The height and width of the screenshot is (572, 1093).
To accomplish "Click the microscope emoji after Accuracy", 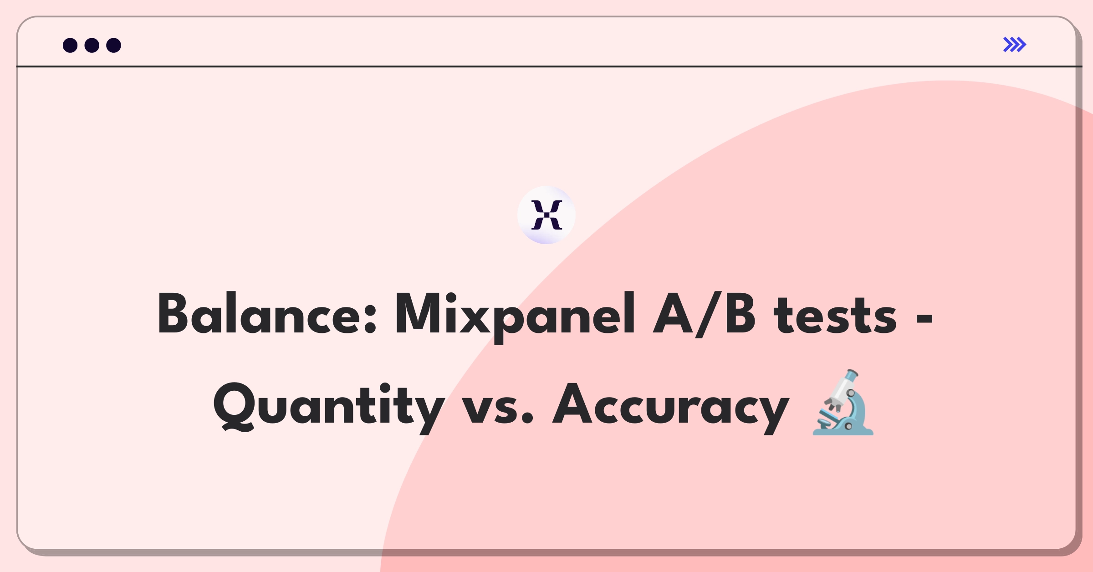I will [843, 403].
